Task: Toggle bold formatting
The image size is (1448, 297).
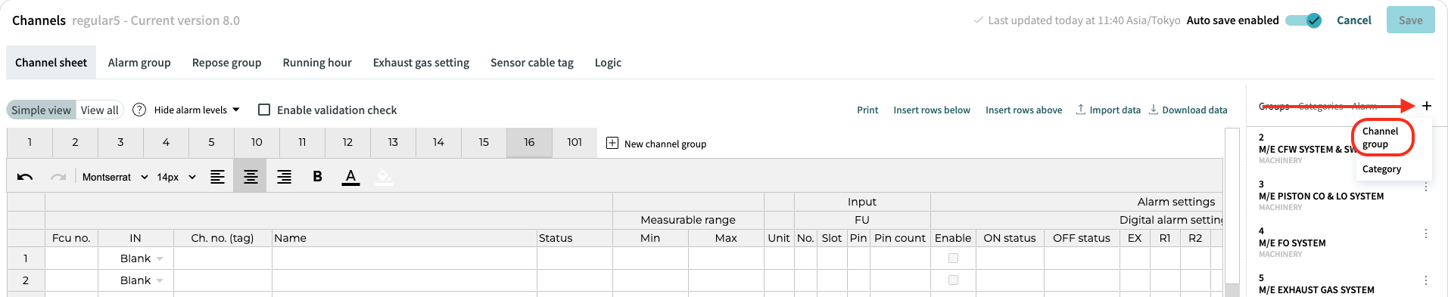Action: click(317, 177)
